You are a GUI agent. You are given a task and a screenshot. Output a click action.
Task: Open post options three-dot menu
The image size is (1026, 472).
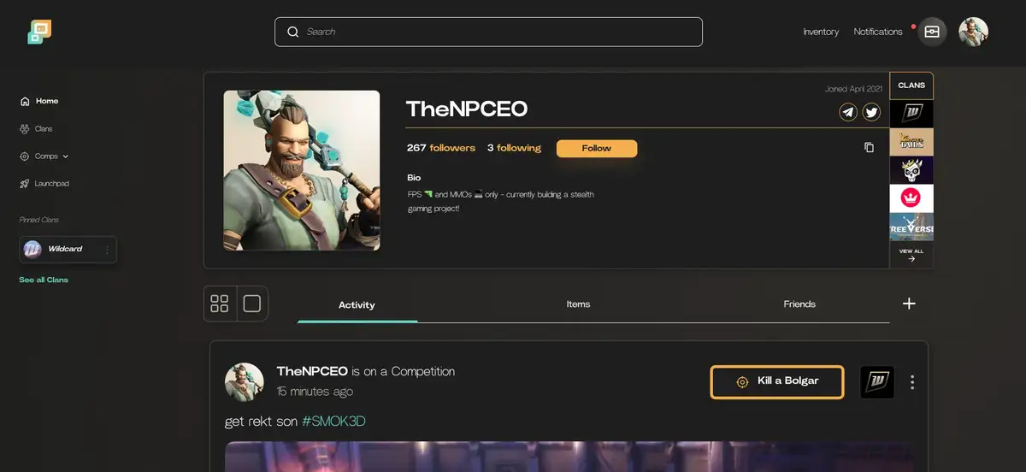[x=912, y=382]
